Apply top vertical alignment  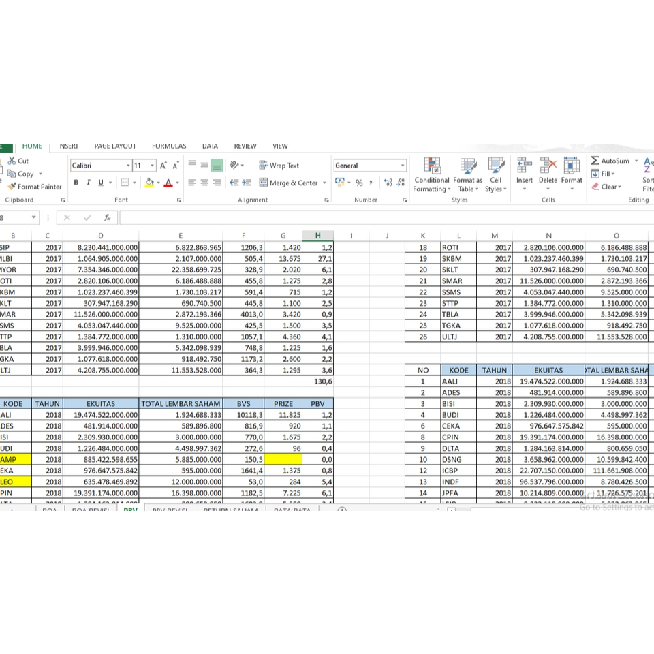point(192,165)
